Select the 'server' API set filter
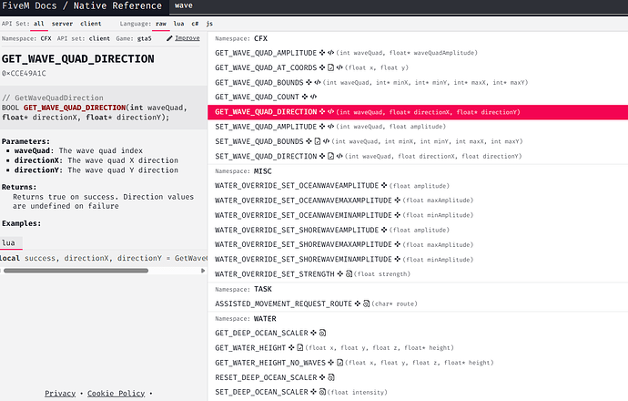Image resolution: width=628 pixels, height=401 pixels. pos(62,24)
